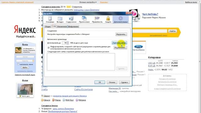Open the Почта link
This screenshot has width=201, height=113.
point(25,45)
